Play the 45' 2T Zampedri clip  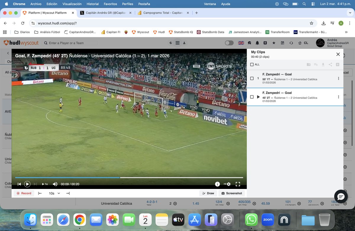tap(258, 97)
